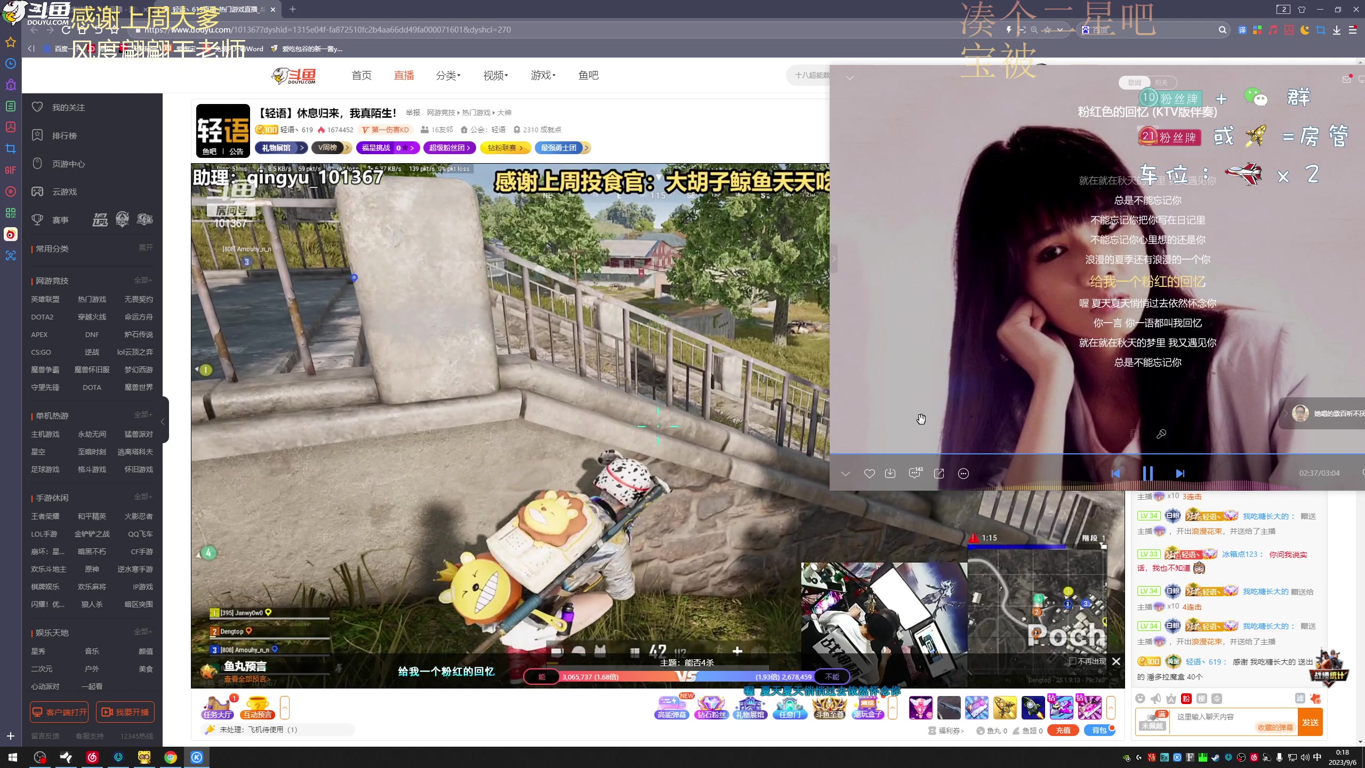
Task: Open 钻石粉丝 gift bar icon
Action: 711,708
